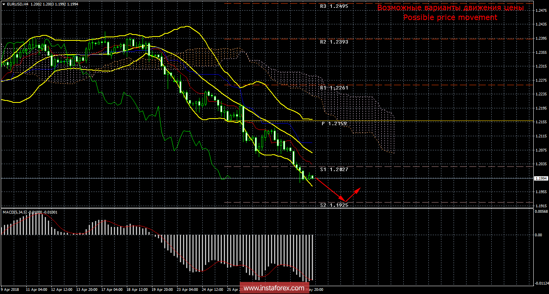
Task: Select the S1 1.2027 support label
Action: pyautogui.click(x=334, y=169)
